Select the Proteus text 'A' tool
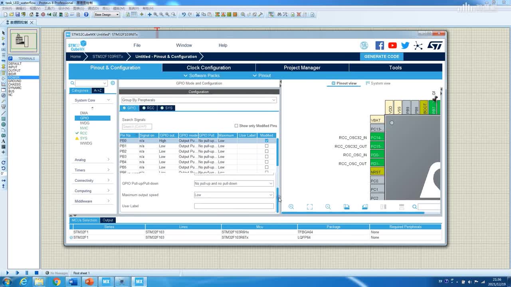 click(3, 141)
